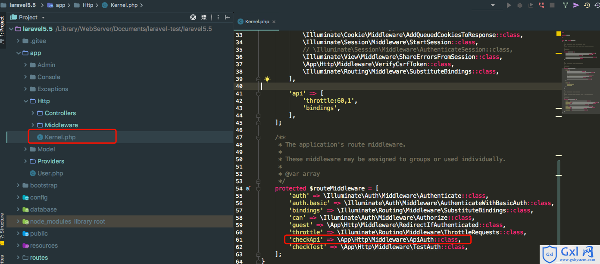Select Kernel.php in the project tree
Image resolution: width=600 pixels, height=264 pixels.
tap(60, 137)
